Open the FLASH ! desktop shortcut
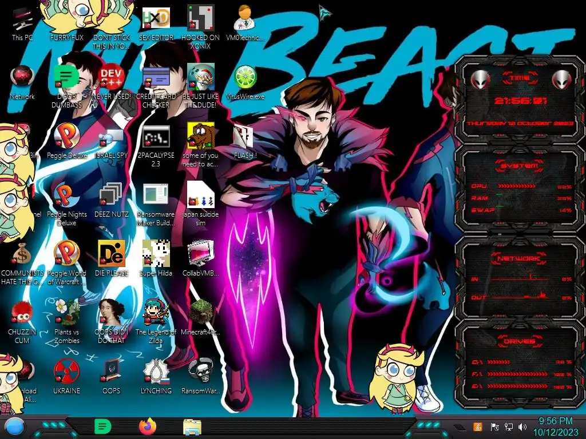 click(x=245, y=142)
